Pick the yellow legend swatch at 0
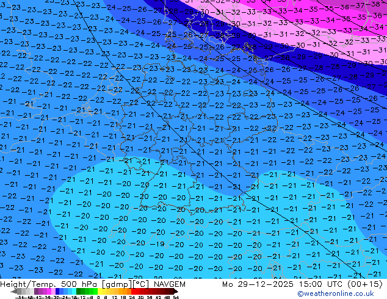The height and width of the screenshot is (299, 387). [x=100, y=292]
